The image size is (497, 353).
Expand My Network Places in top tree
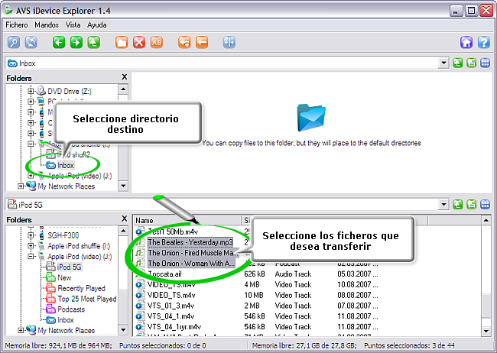pyautogui.click(x=21, y=186)
